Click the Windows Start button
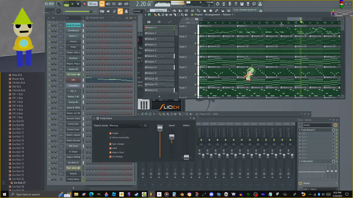Image resolution: width=353 pixels, height=198 pixels. click(4, 194)
